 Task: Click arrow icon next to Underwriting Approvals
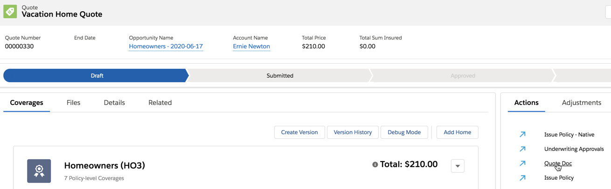pos(522,149)
